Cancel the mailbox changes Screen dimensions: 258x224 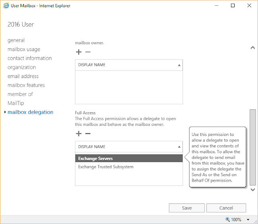(x=226, y=208)
